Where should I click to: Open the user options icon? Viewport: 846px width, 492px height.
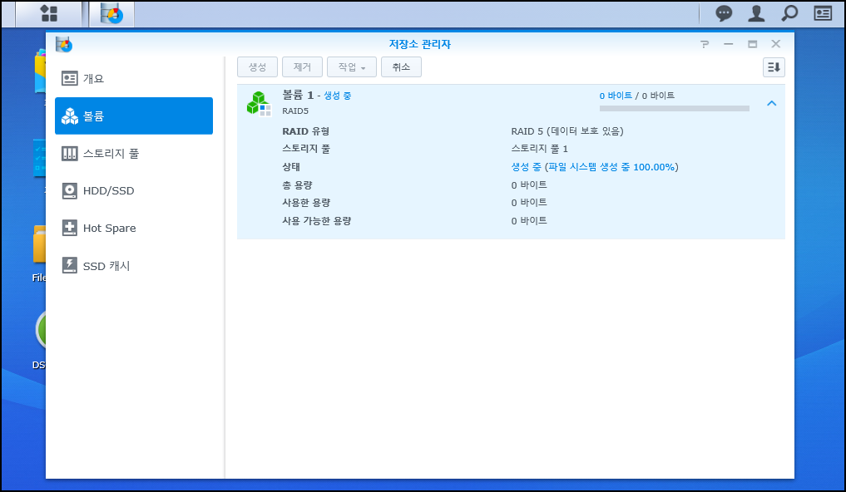point(756,13)
